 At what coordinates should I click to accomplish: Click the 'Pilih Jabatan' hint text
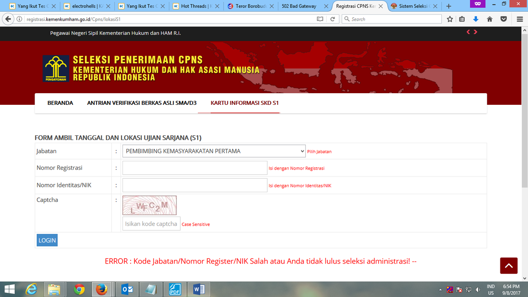tap(319, 152)
